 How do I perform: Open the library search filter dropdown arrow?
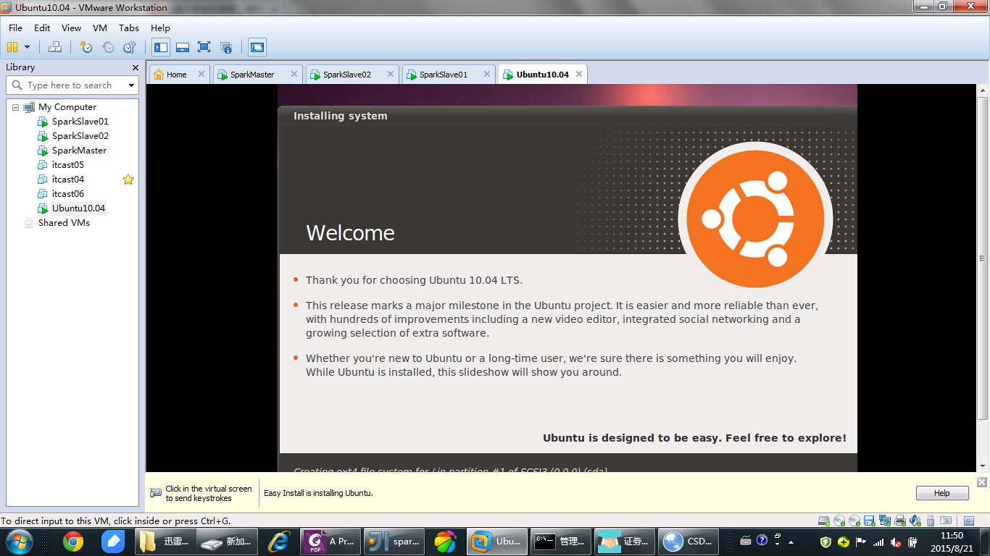tap(131, 85)
